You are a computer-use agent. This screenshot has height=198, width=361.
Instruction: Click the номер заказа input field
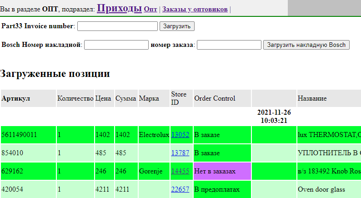pyautogui.click(x=229, y=45)
